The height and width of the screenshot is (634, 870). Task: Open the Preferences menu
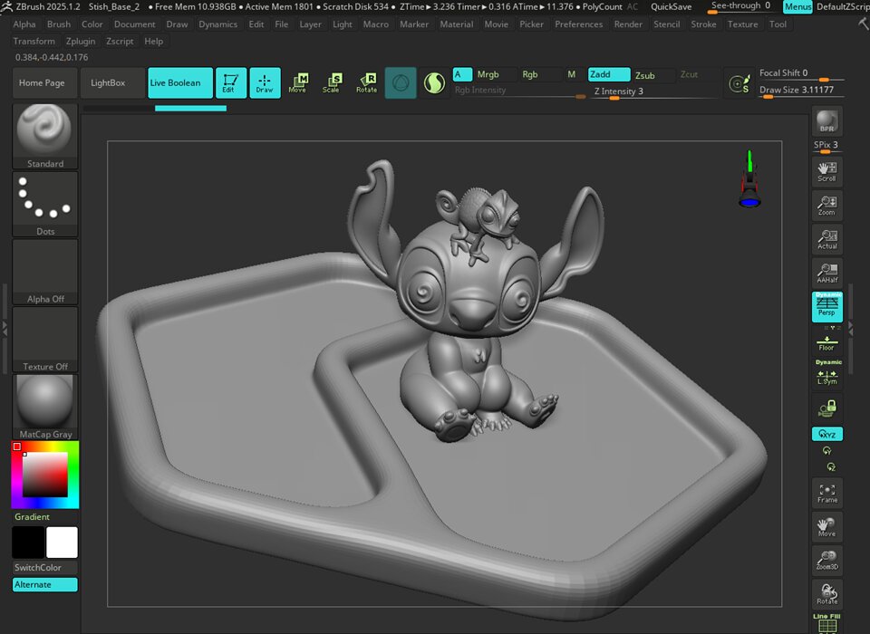click(579, 24)
